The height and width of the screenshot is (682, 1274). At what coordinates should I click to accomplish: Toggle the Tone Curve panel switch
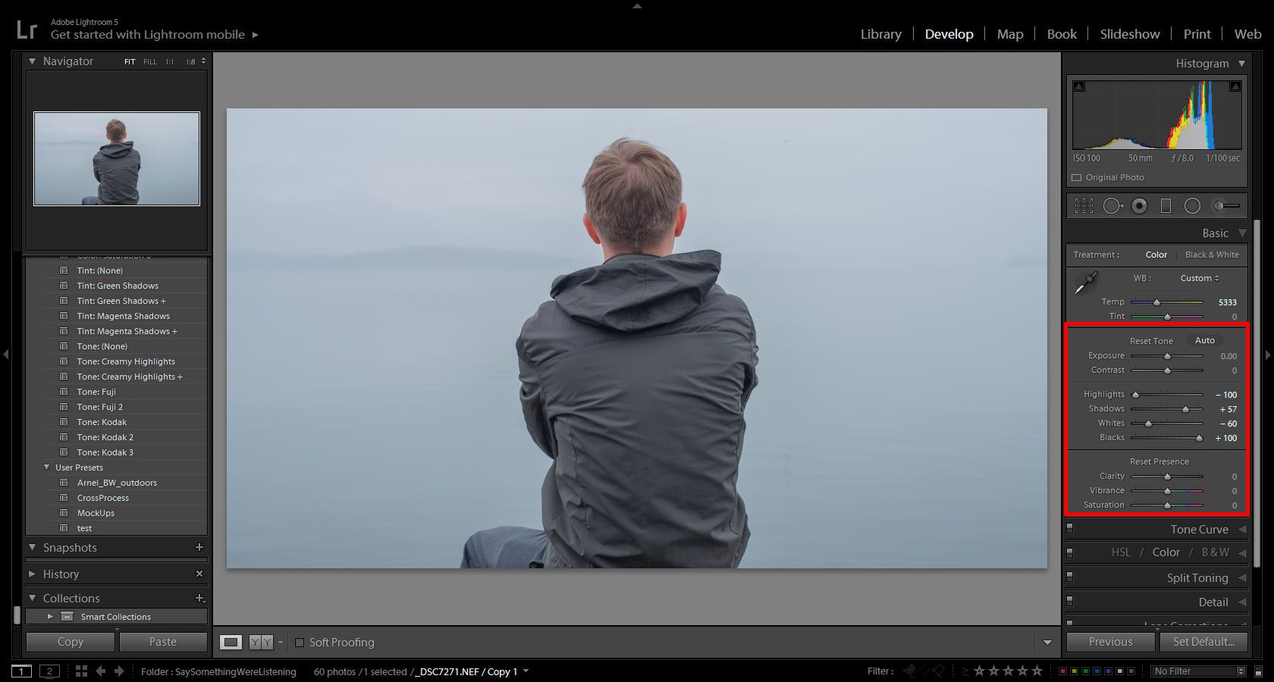pos(1070,528)
